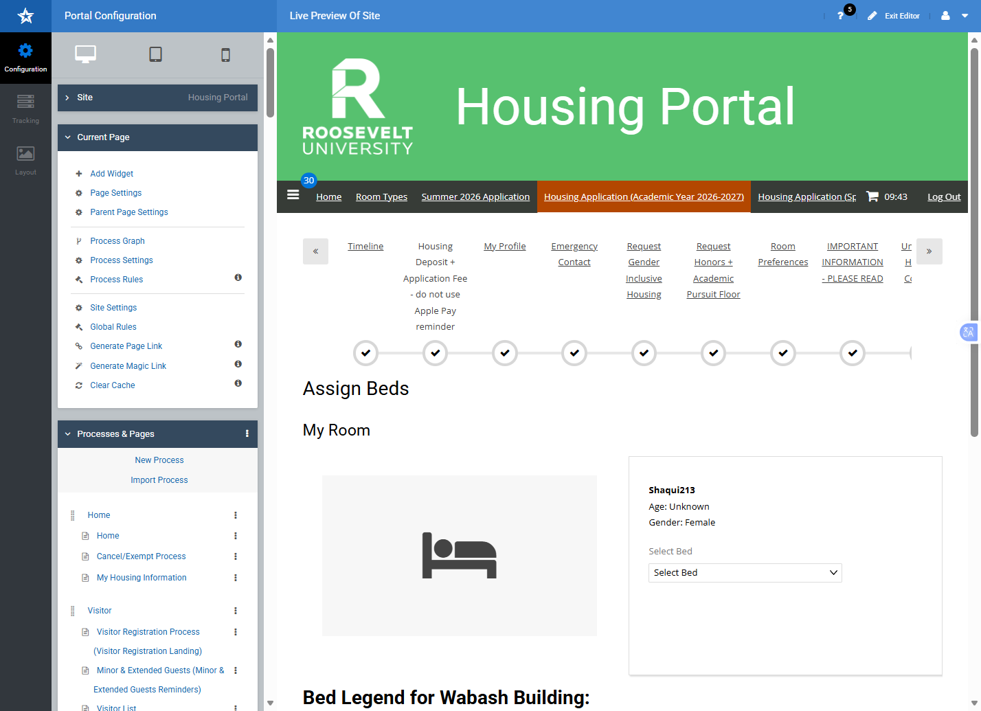Image resolution: width=981 pixels, height=711 pixels.
Task: Click left panel scrollbar
Action: (x=270, y=82)
